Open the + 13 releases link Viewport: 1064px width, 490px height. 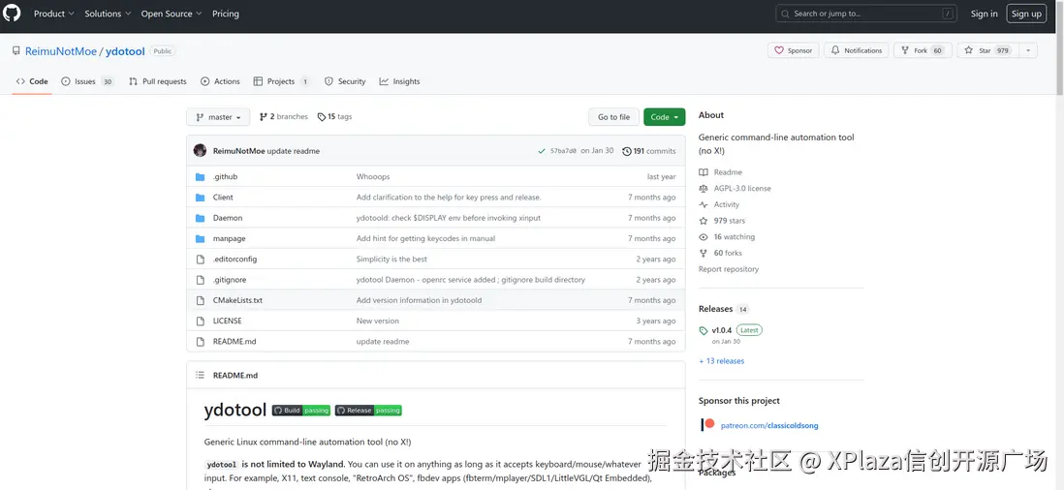tap(721, 361)
